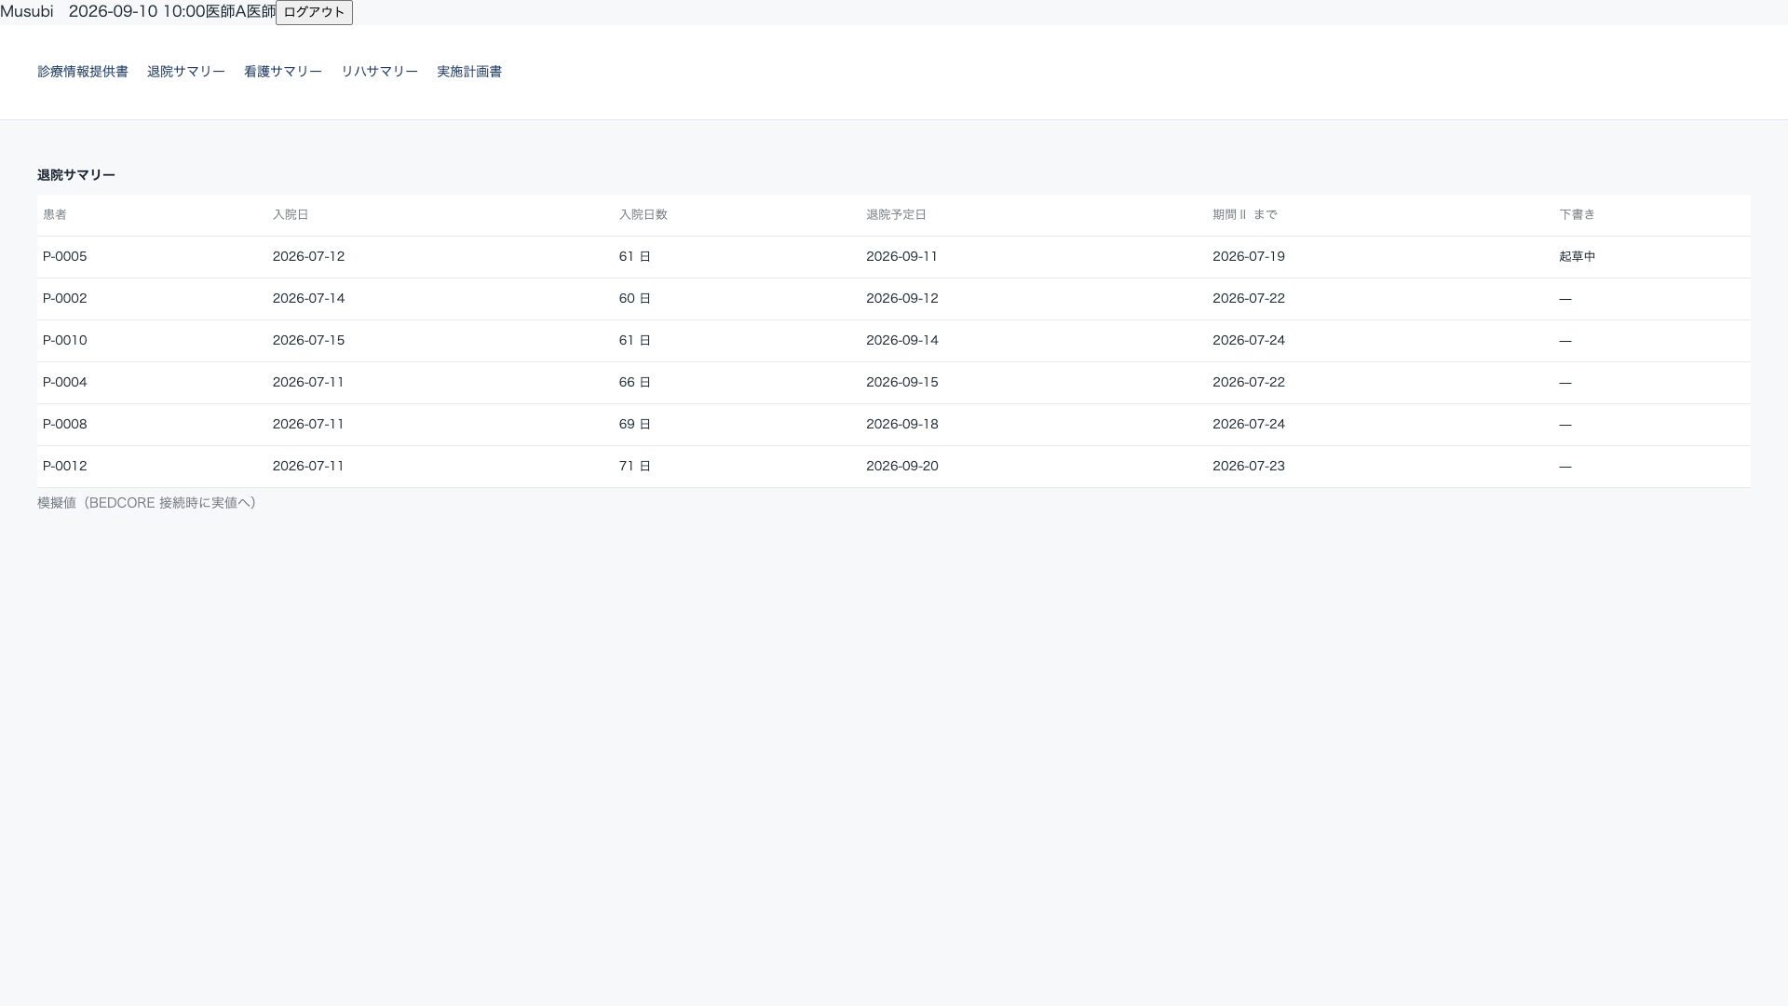Open patient P-0012 entry
Viewport: 1788px width, 1006px height.
[894, 467]
